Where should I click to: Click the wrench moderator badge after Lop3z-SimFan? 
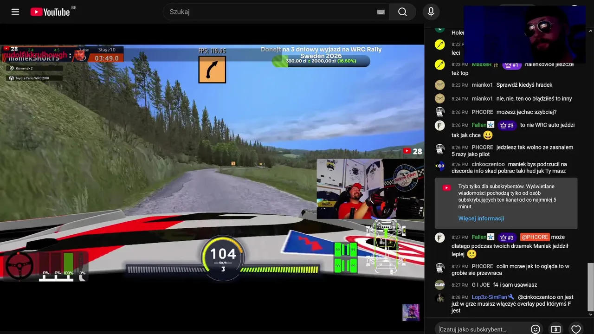(x=511, y=297)
